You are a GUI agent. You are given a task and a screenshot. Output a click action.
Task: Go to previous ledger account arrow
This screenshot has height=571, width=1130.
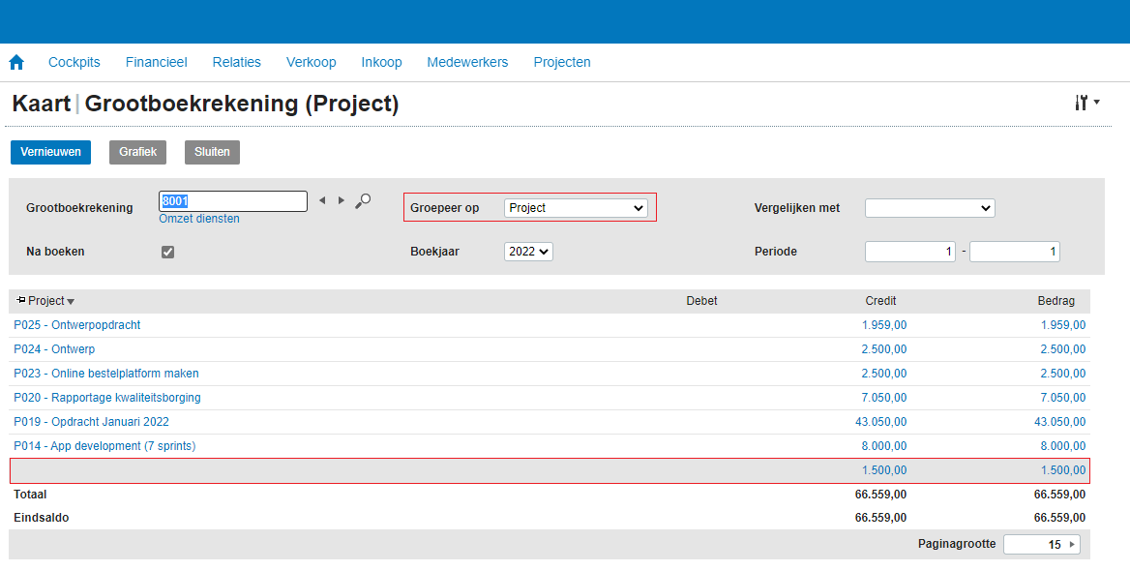click(322, 200)
